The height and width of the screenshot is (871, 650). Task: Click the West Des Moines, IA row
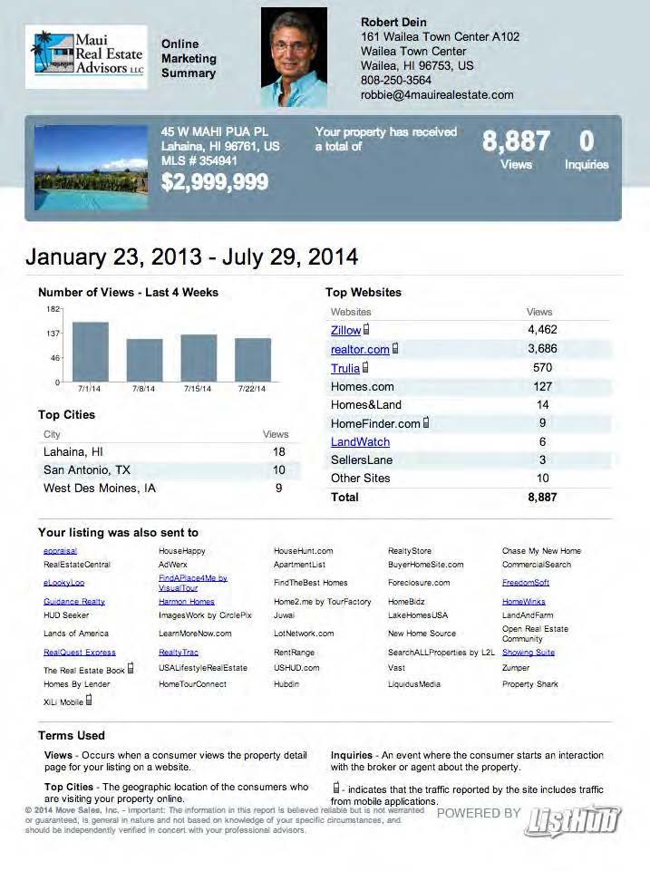tap(170, 489)
